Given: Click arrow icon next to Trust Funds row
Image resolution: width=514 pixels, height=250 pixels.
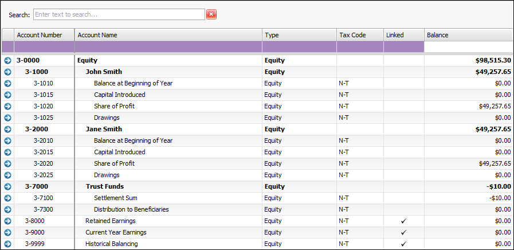Looking at the screenshot, I should point(7,186).
